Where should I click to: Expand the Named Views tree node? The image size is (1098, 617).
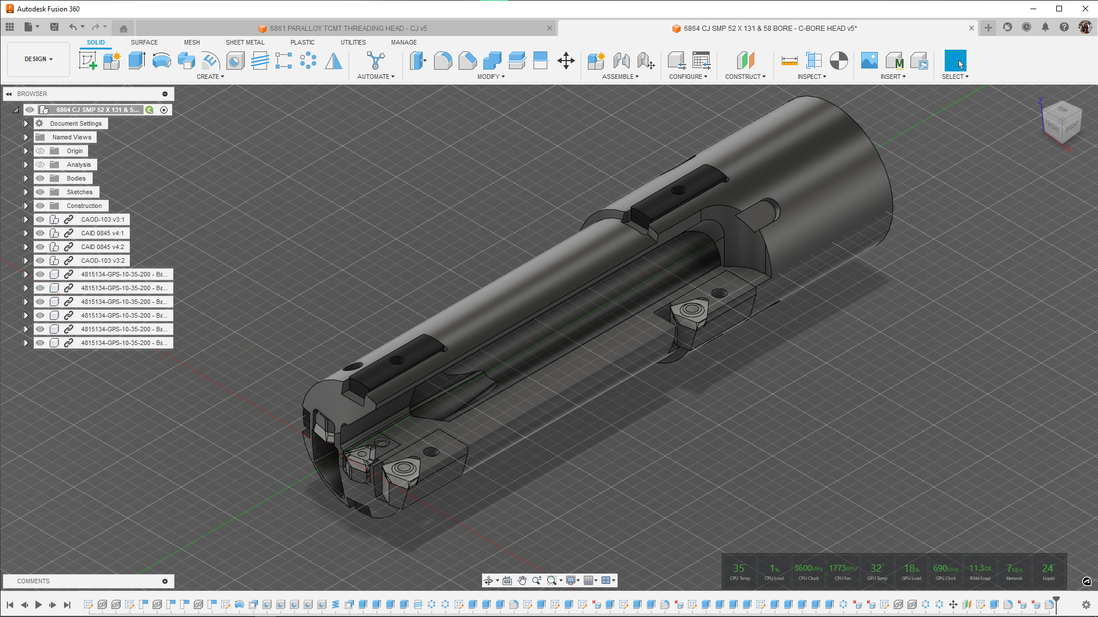pyautogui.click(x=26, y=137)
